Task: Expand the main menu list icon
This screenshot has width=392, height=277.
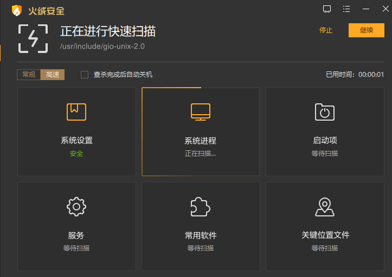Action: 346,9
